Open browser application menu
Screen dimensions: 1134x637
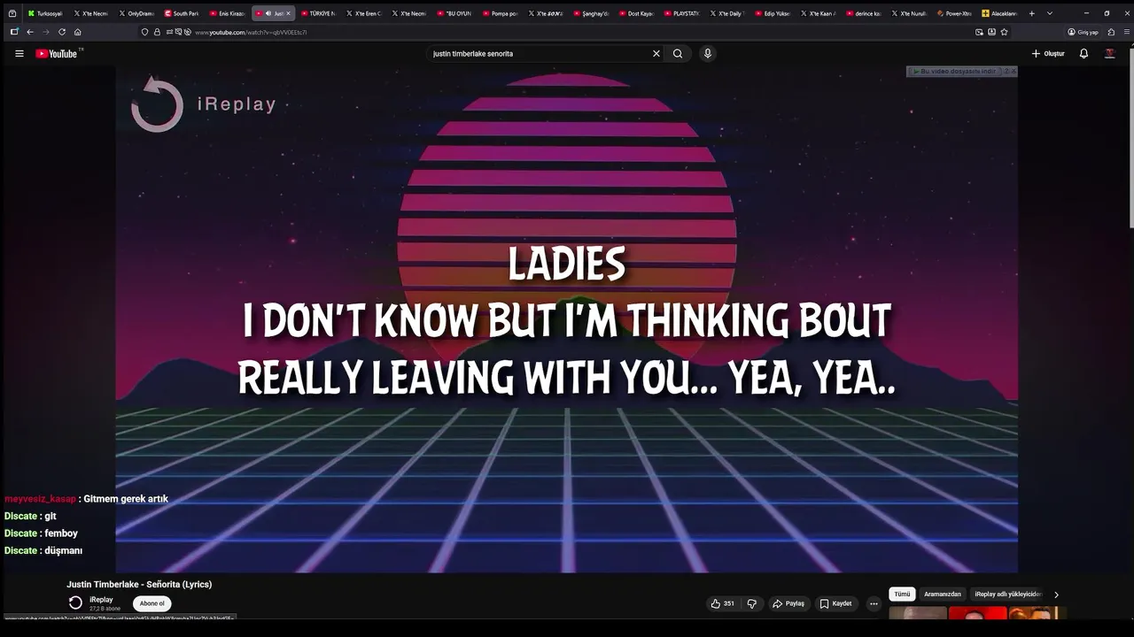point(1127,32)
